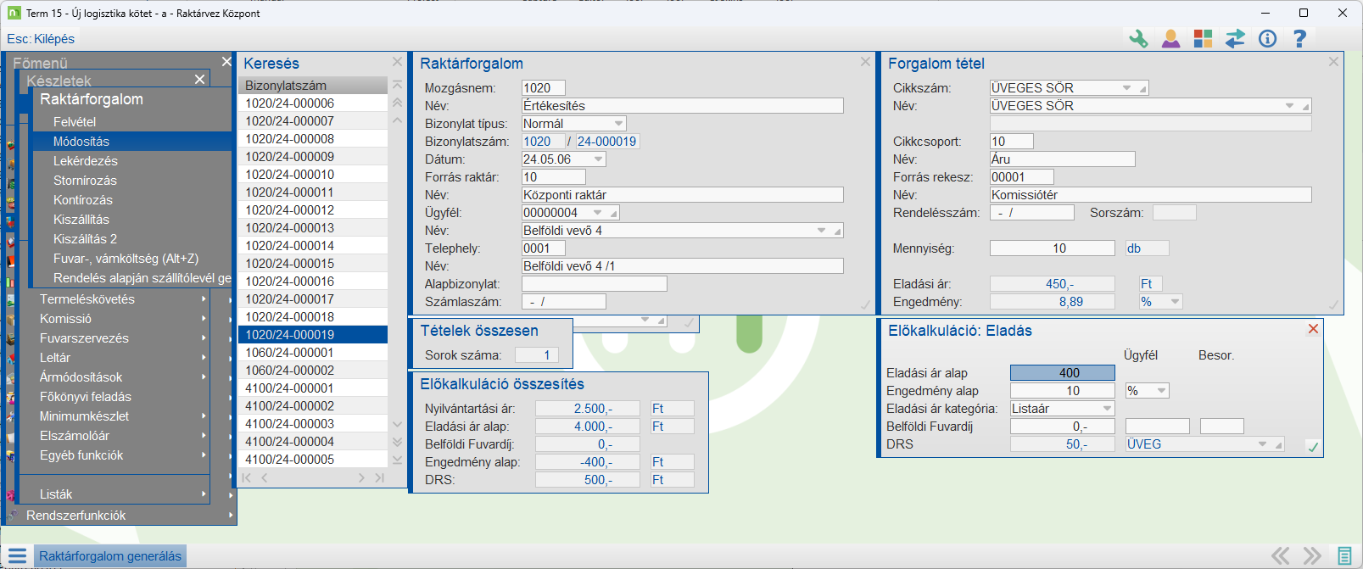Click Esc: Kilépés link
Viewport: 1363px width, 569px height.
pyautogui.click(x=41, y=38)
